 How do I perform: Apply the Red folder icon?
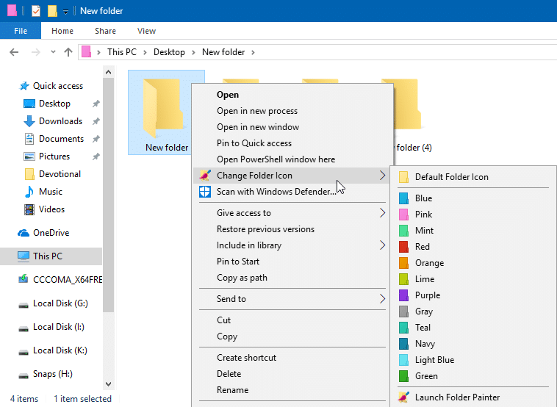click(473, 247)
